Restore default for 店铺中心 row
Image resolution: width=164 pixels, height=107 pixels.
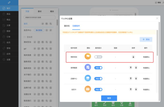146,79
